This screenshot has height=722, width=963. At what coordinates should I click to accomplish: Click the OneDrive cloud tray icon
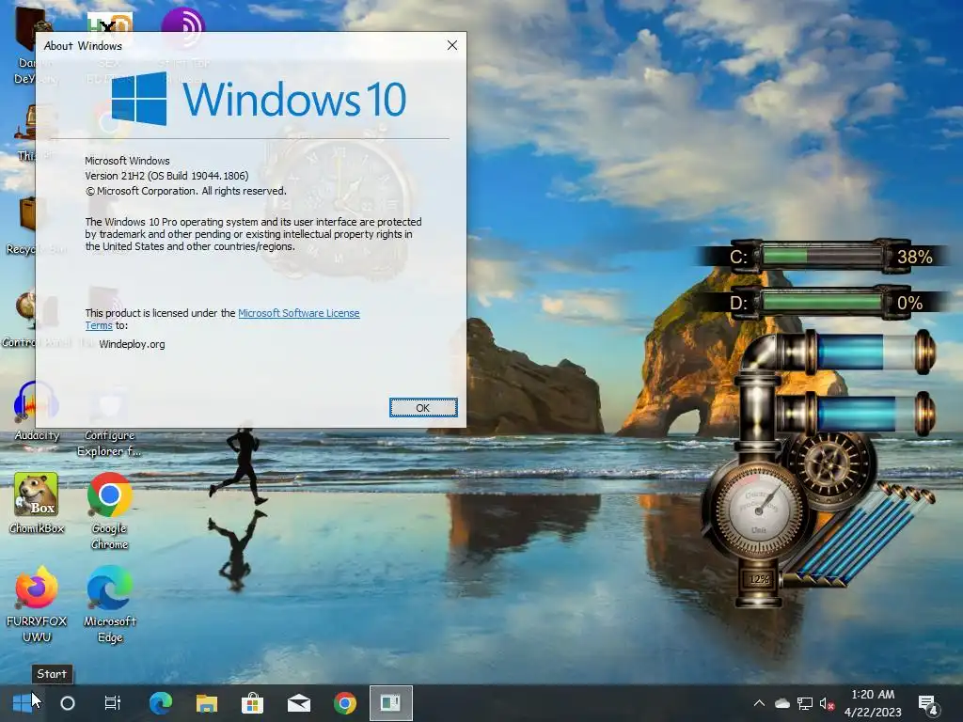(x=781, y=703)
